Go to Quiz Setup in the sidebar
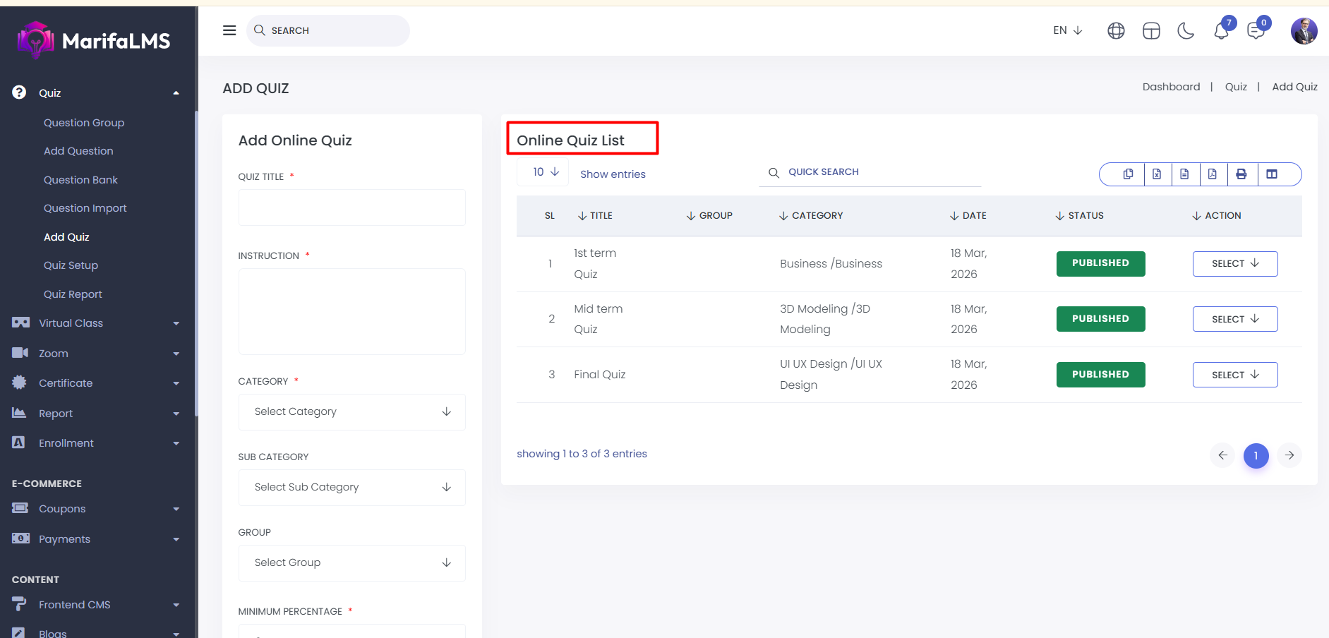The height and width of the screenshot is (638, 1329). (71, 265)
